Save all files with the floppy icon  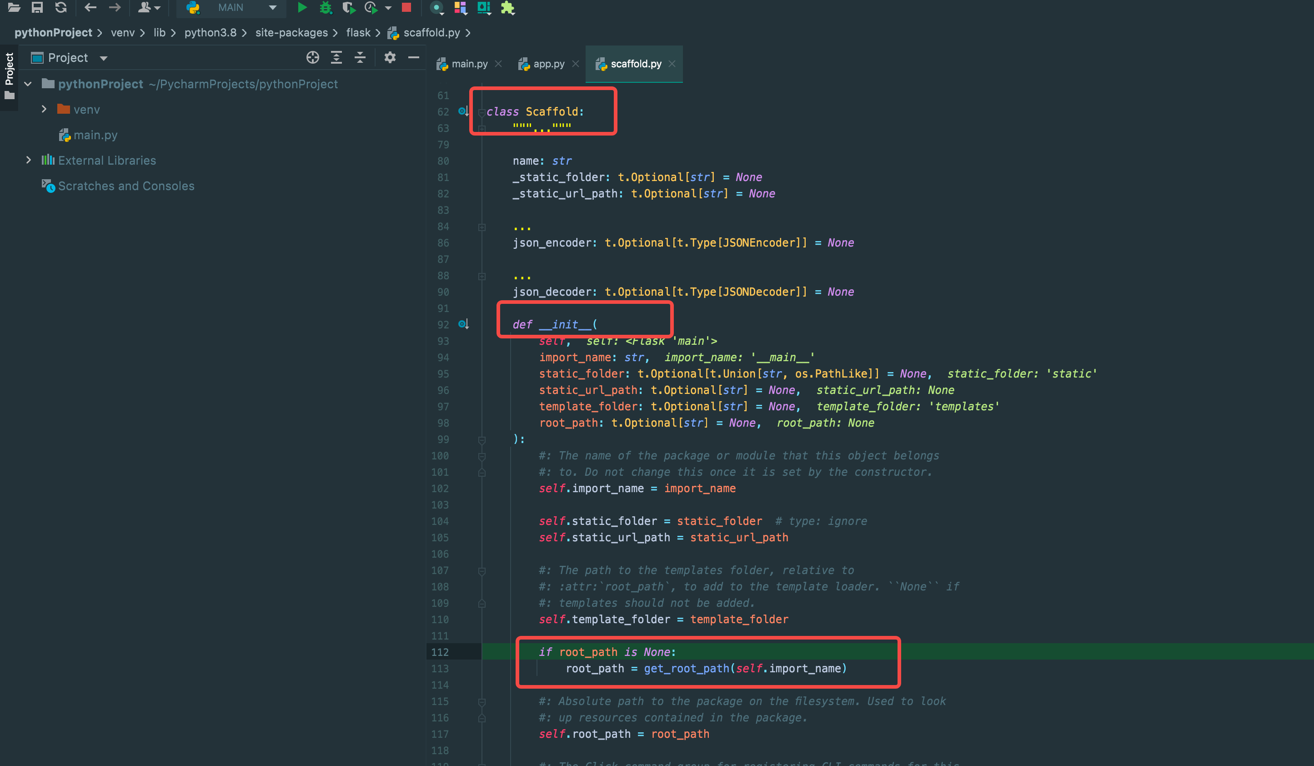pyautogui.click(x=37, y=7)
